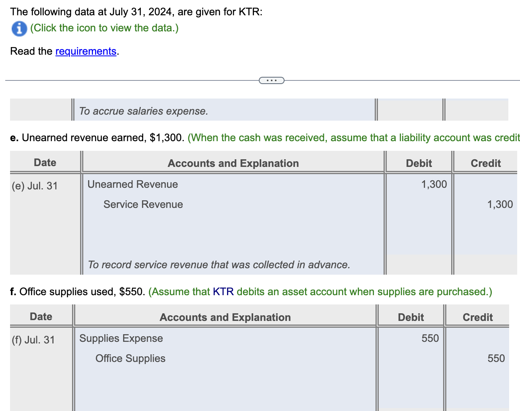Image resolution: width=520 pixels, height=411 pixels.
Task: Select the Service Revenue account field
Action: (233, 204)
